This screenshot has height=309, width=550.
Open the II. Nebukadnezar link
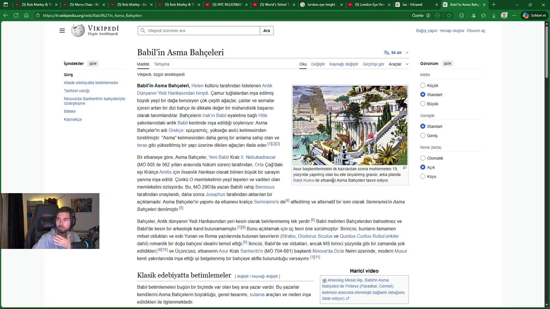pos(258,158)
